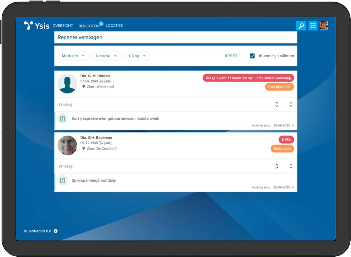Open the 1 Dag period dropdown

[x=136, y=56]
